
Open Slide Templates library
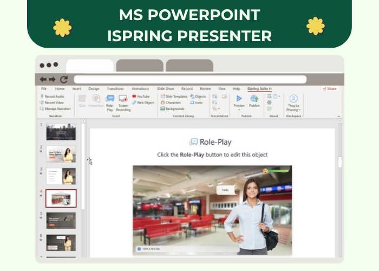pos(174,96)
